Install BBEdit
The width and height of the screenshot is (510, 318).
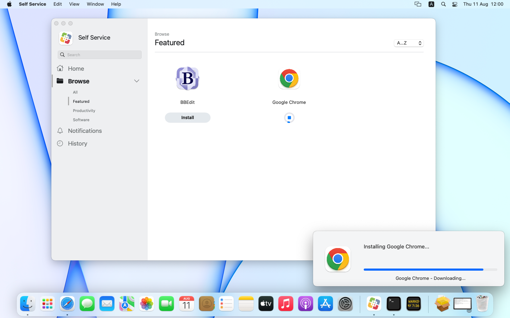tap(187, 118)
